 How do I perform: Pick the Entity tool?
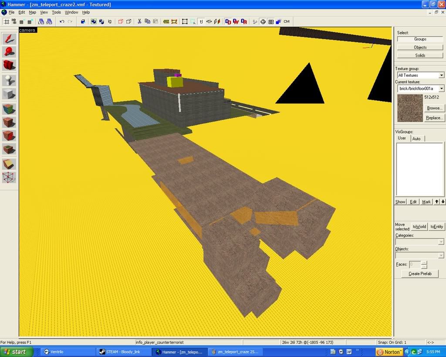click(x=9, y=80)
